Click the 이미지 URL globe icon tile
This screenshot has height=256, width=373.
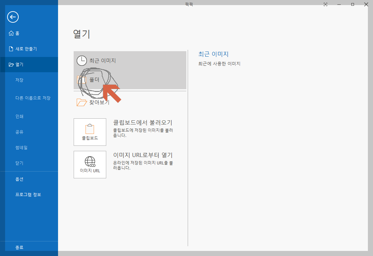coord(90,164)
